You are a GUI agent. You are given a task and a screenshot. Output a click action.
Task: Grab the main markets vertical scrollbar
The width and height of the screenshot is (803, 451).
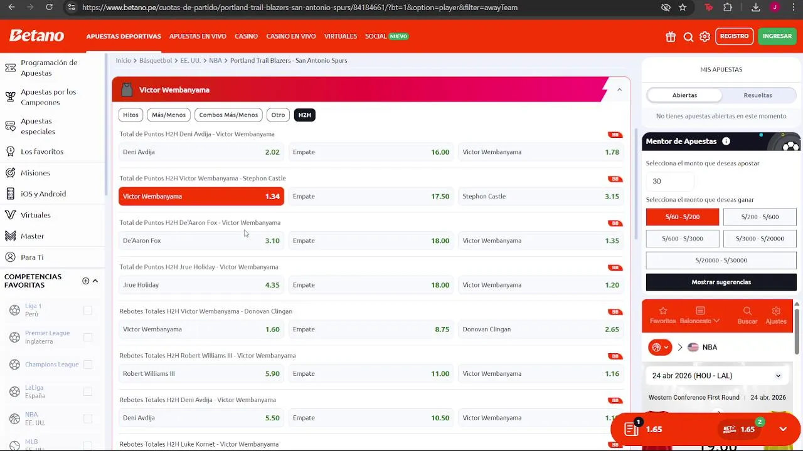click(x=635, y=184)
